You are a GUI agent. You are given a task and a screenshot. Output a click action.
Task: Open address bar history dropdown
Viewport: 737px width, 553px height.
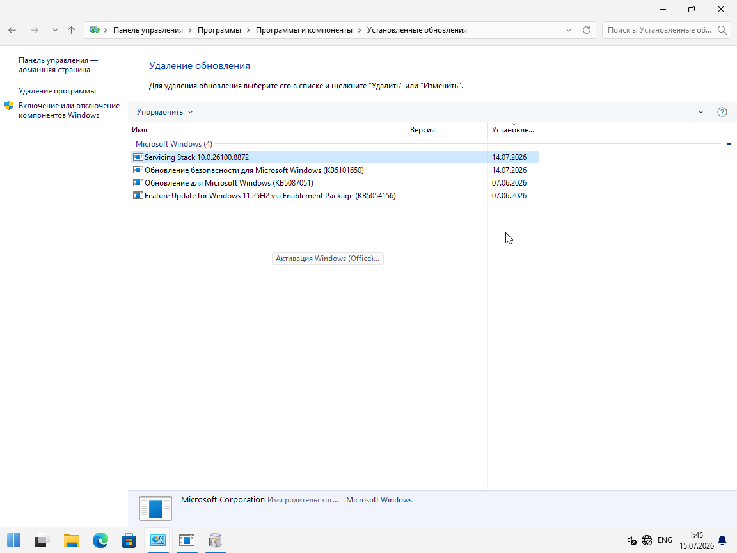coord(569,30)
